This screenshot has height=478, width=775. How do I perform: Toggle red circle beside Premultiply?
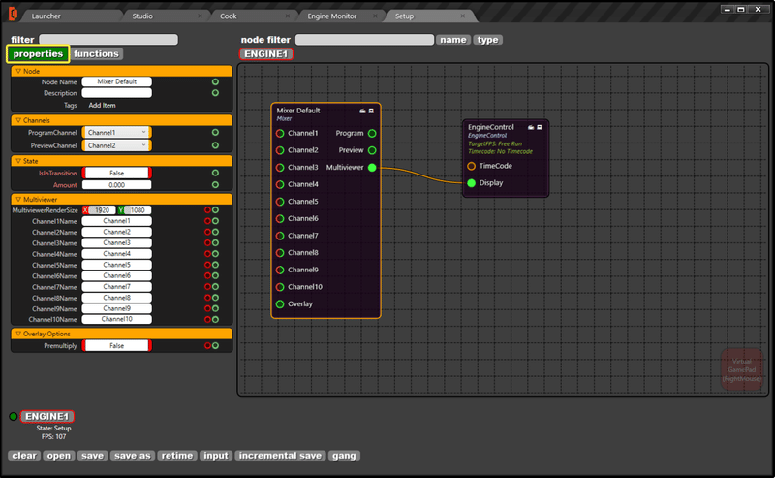pos(207,345)
